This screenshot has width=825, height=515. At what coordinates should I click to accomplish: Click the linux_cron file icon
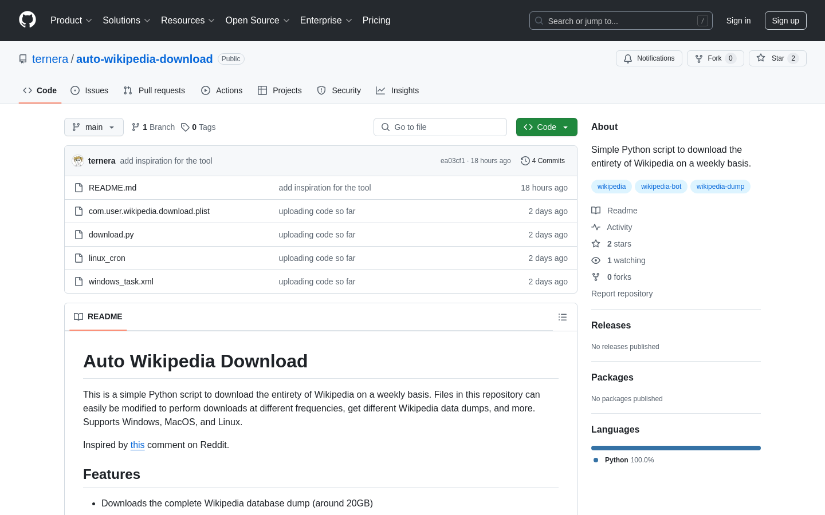coord(79,258)
